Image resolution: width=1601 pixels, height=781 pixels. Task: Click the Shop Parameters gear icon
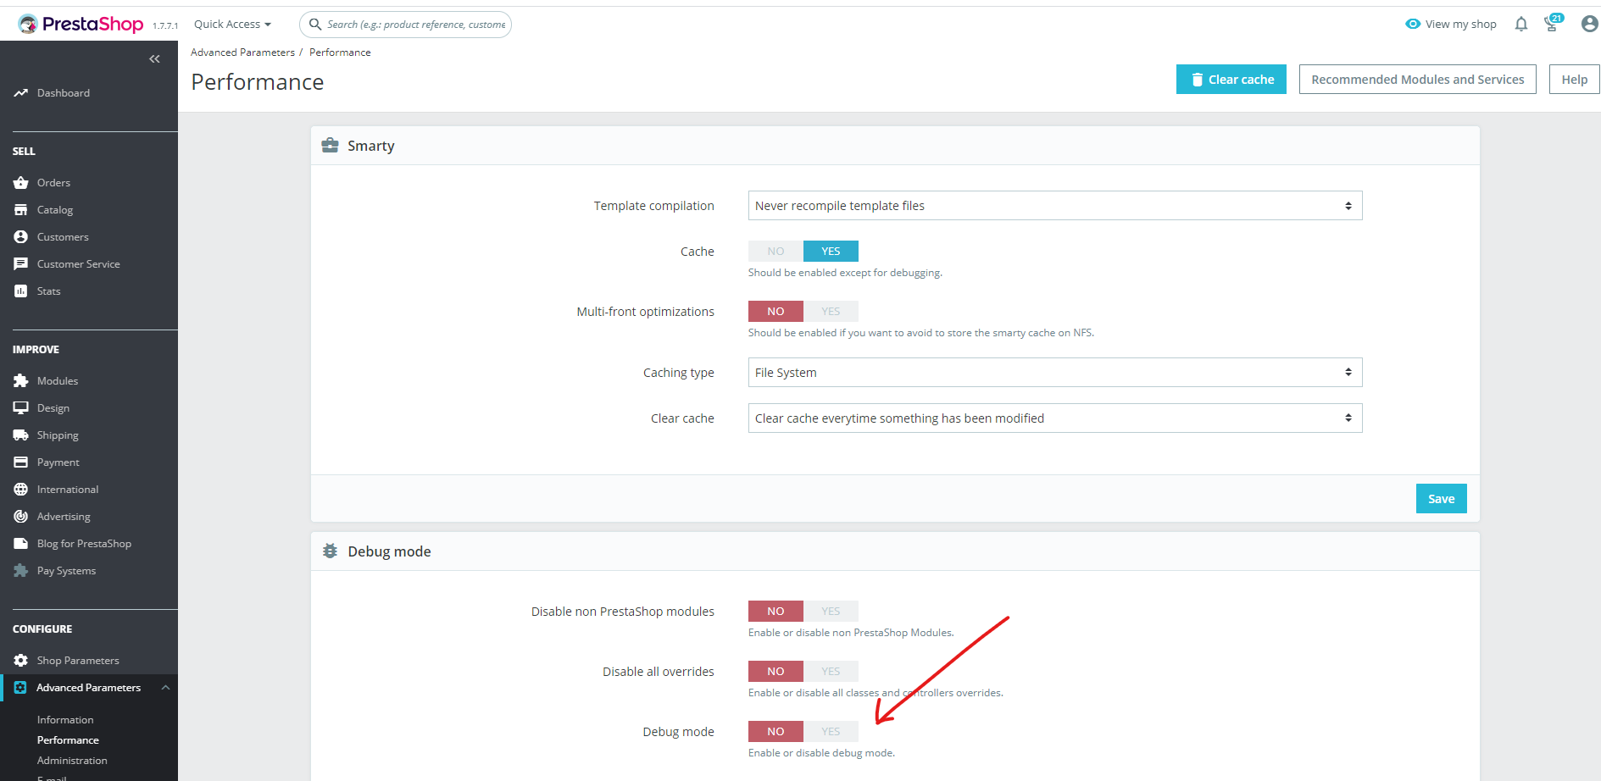click(21, 661)
